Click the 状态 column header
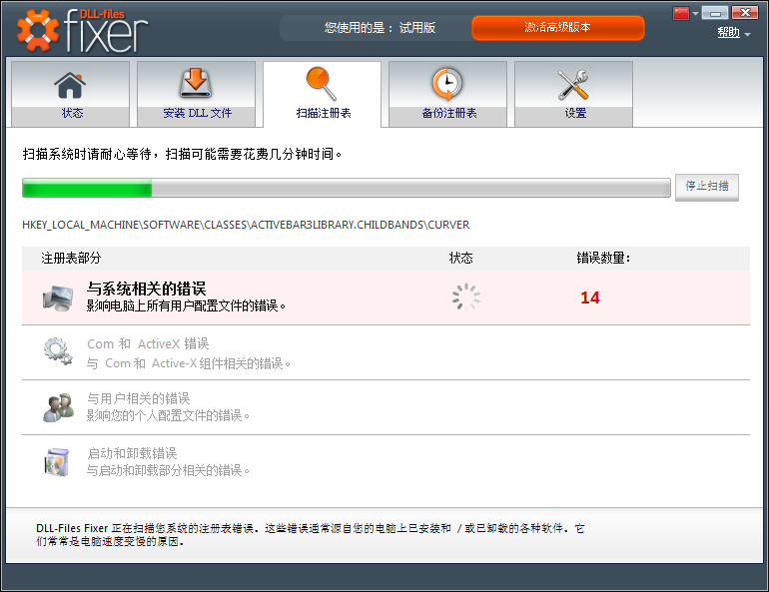769x592 pixels. tap(461, 258)
